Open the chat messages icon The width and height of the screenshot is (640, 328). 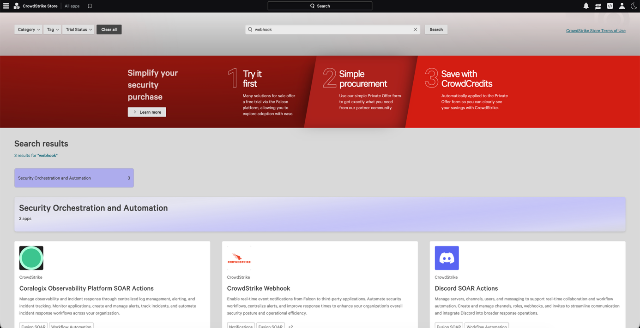pyautogui.click(x=598, y=6)
